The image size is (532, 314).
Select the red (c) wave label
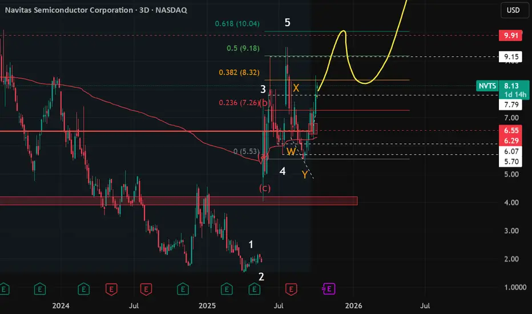pos(265,188)
